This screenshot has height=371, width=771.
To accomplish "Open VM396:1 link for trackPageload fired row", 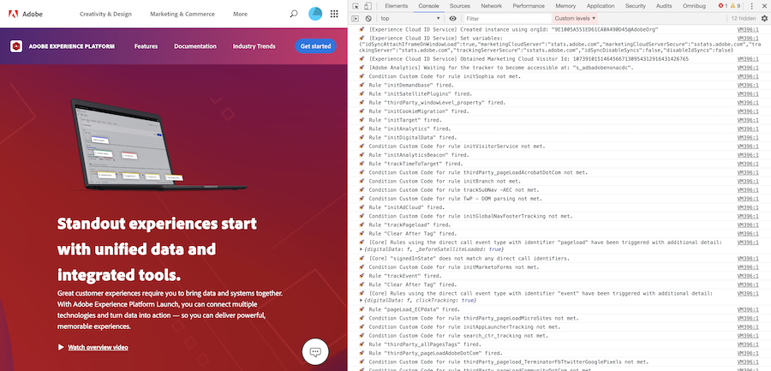I will click(748, 224).
